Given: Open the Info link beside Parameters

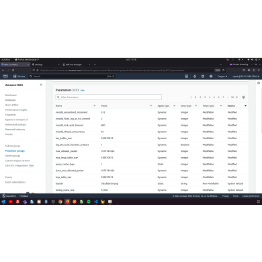Looking at the screenshot, I should click(x=83, y=90).
